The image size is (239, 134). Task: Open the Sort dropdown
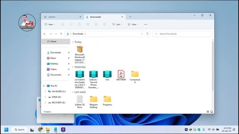point(117,24)
